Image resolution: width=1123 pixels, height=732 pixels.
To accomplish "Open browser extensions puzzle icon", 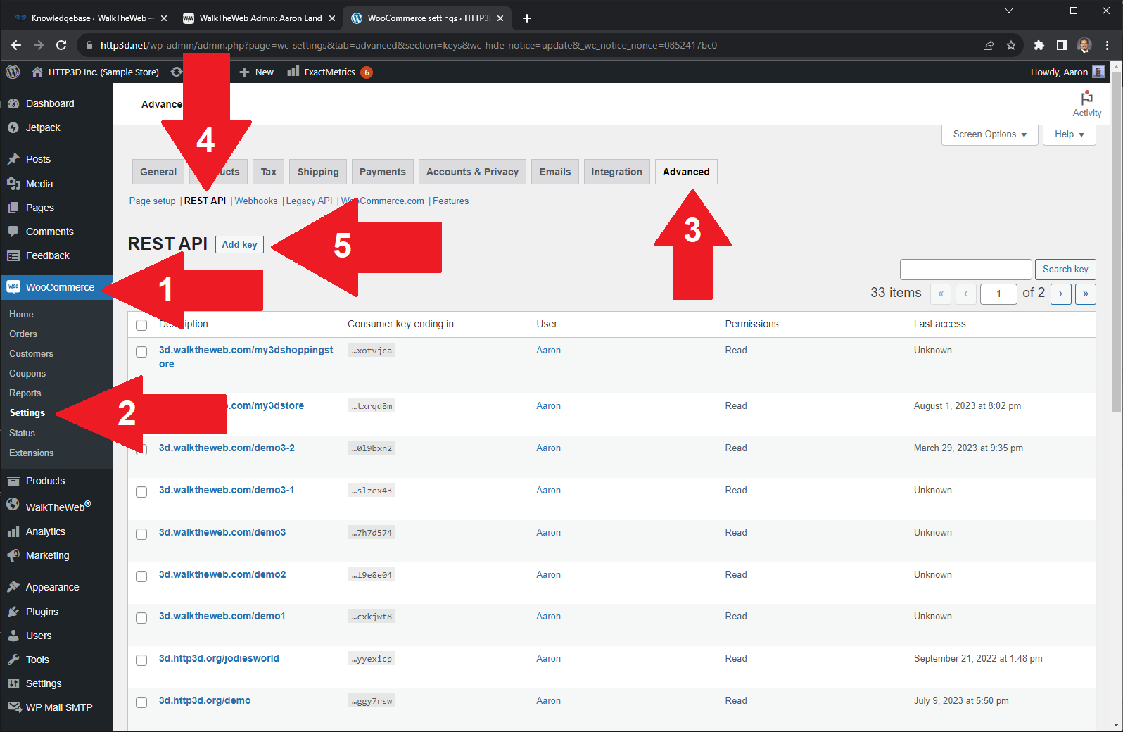I will point(1039,45).
